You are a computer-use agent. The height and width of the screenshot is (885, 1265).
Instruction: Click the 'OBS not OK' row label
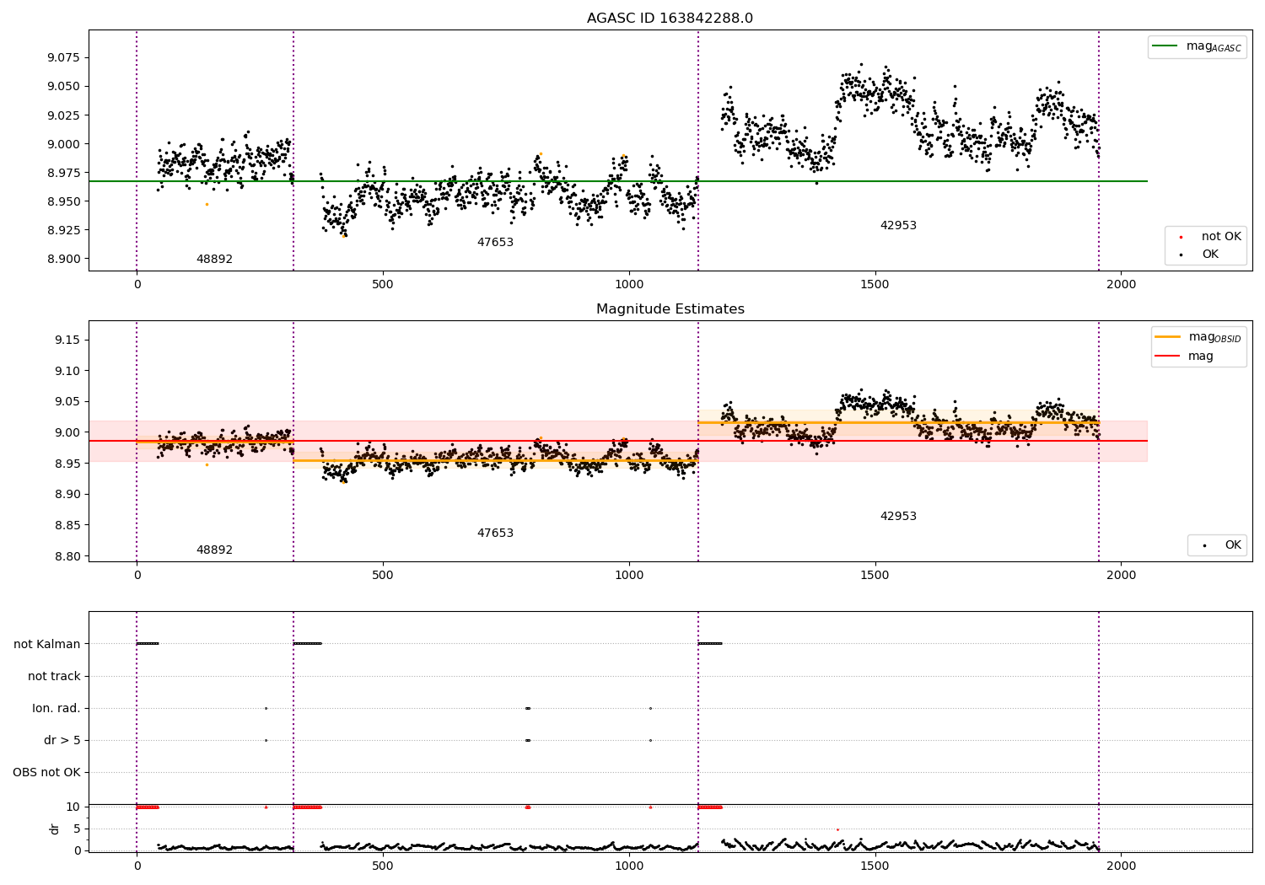[x=46, y=773]
